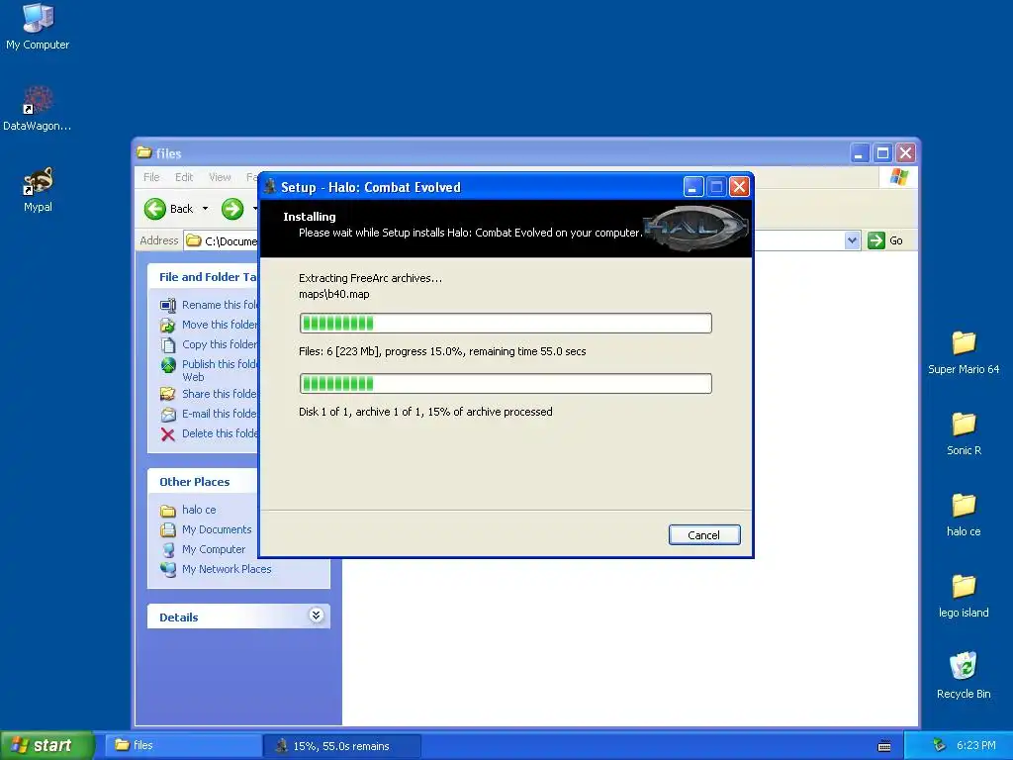Click the Delete this folder link
Image resolution: width=1013 pixels, height=760 pixels.
click(220, 433)
